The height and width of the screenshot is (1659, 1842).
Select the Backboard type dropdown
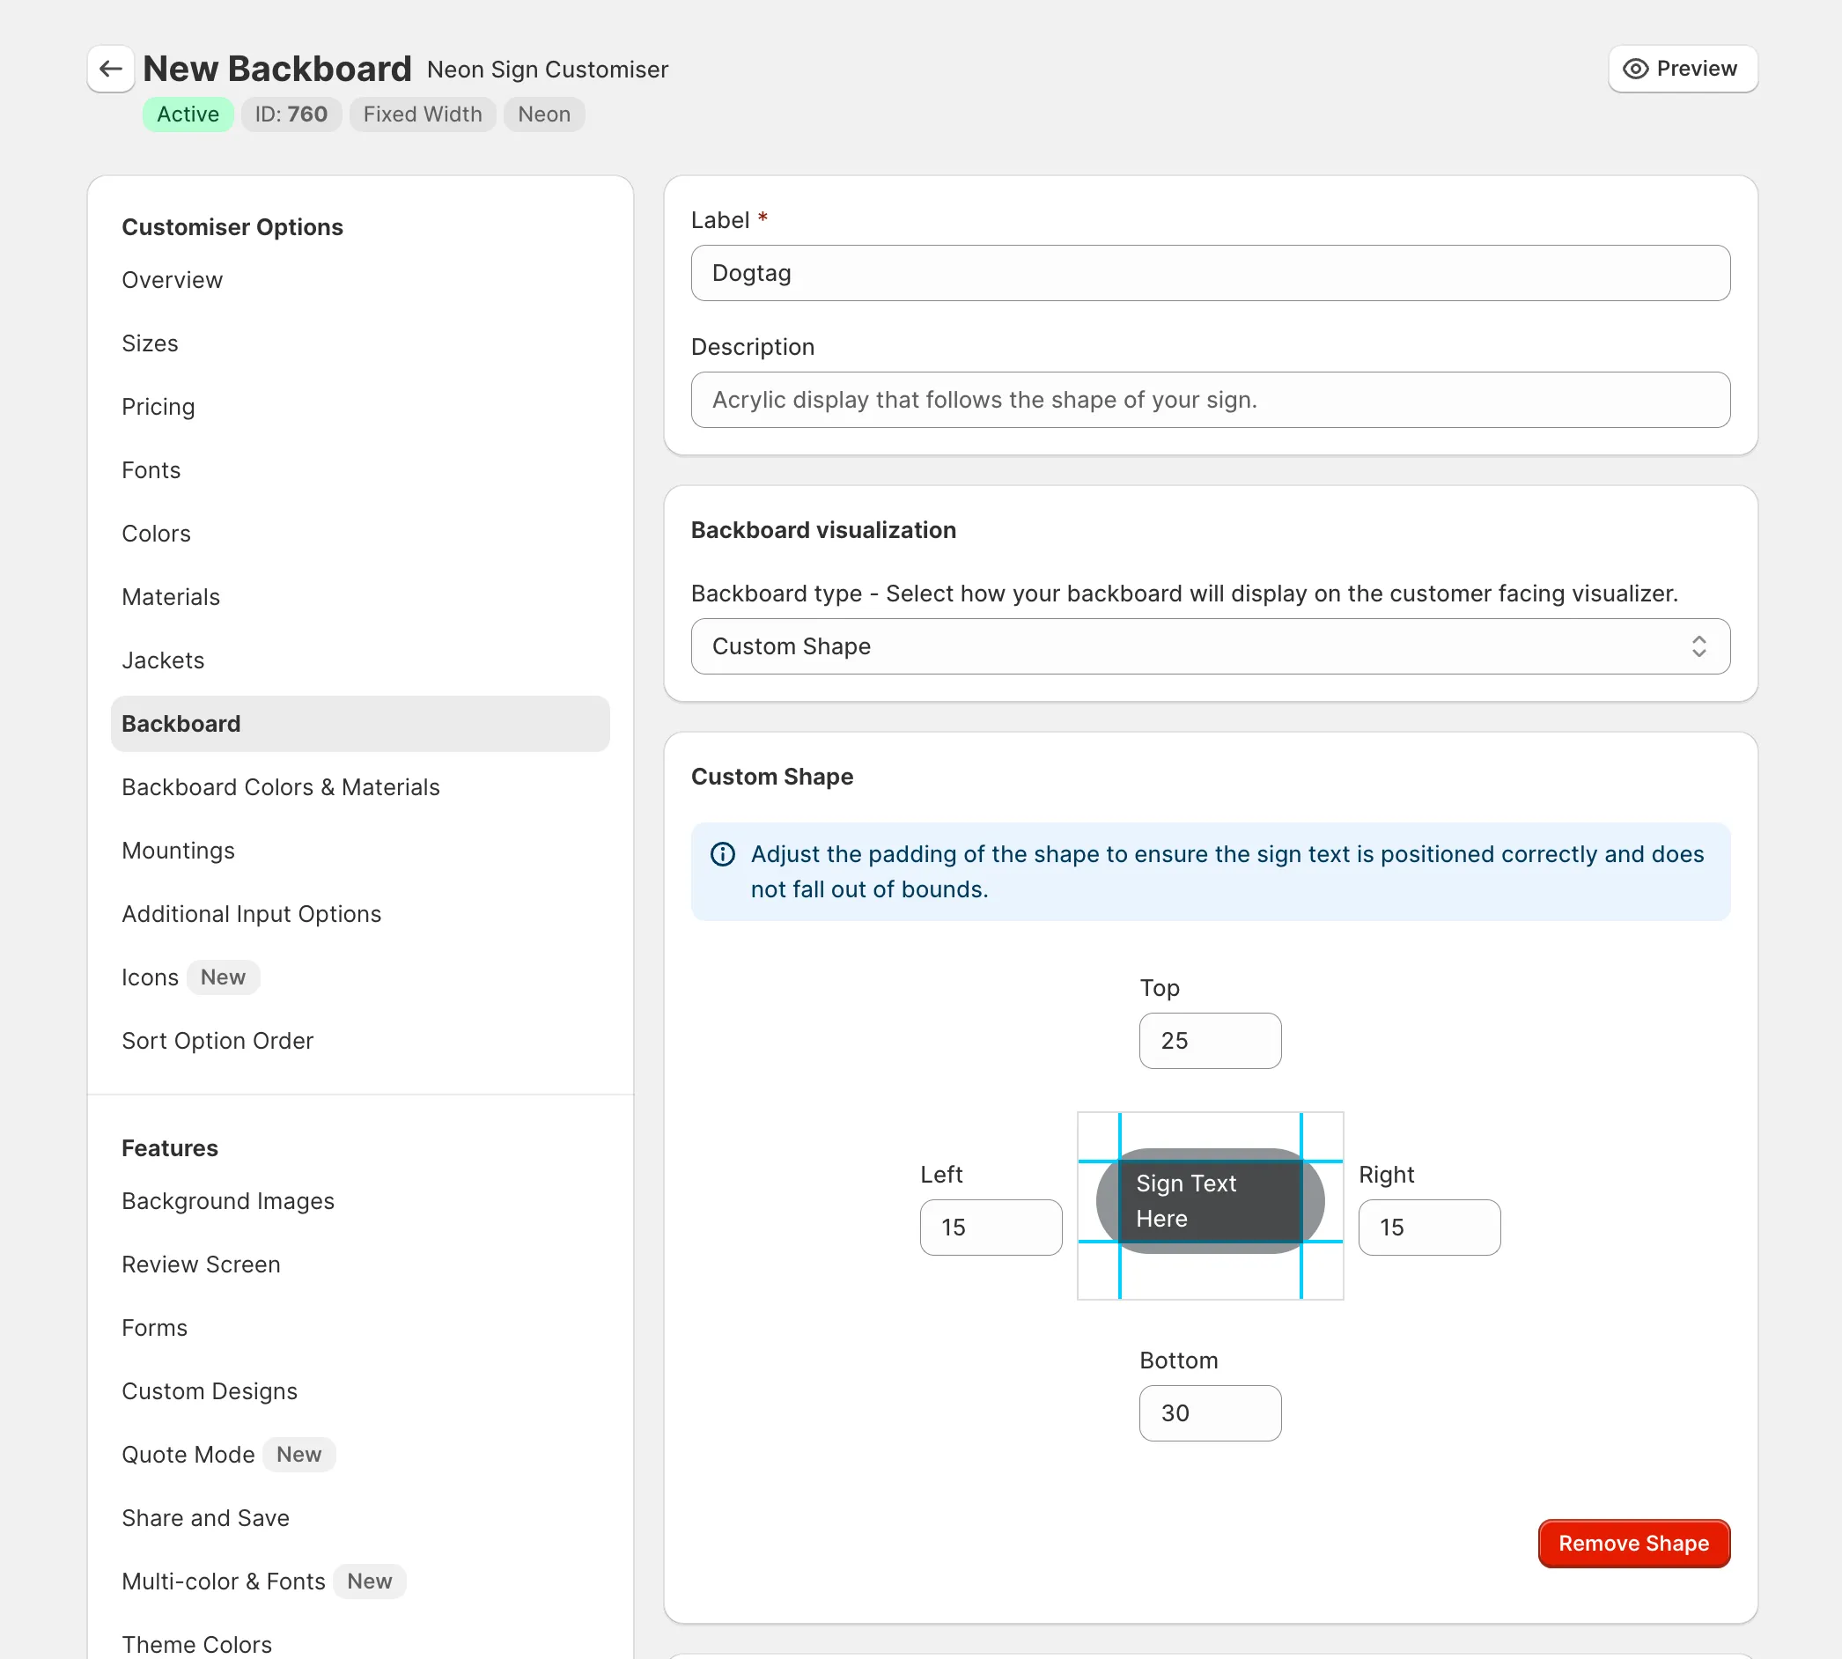pos(1211,645)
